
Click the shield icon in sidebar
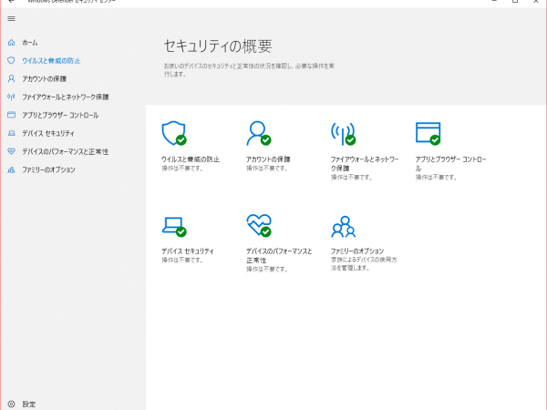pyautogui.click(x=11, y=61)
